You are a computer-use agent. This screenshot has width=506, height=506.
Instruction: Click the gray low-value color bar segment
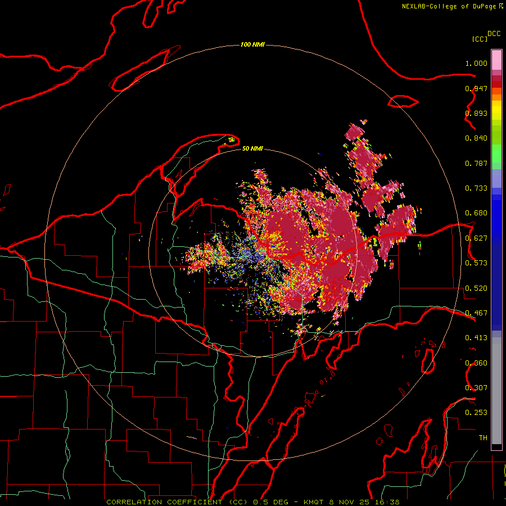[496, 391]
